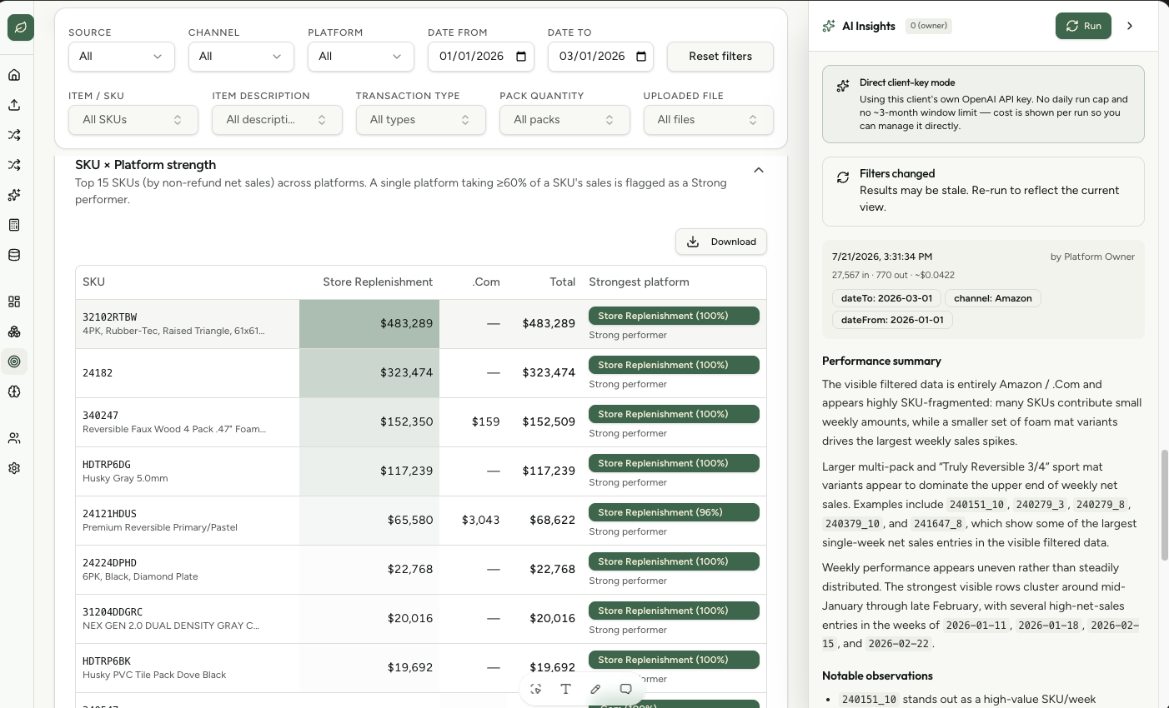Click the sparkle icon in Direct client-key notice
The width and height of the screenshot is (1169, 708).
pyautogui.click(x=843, y=86)
